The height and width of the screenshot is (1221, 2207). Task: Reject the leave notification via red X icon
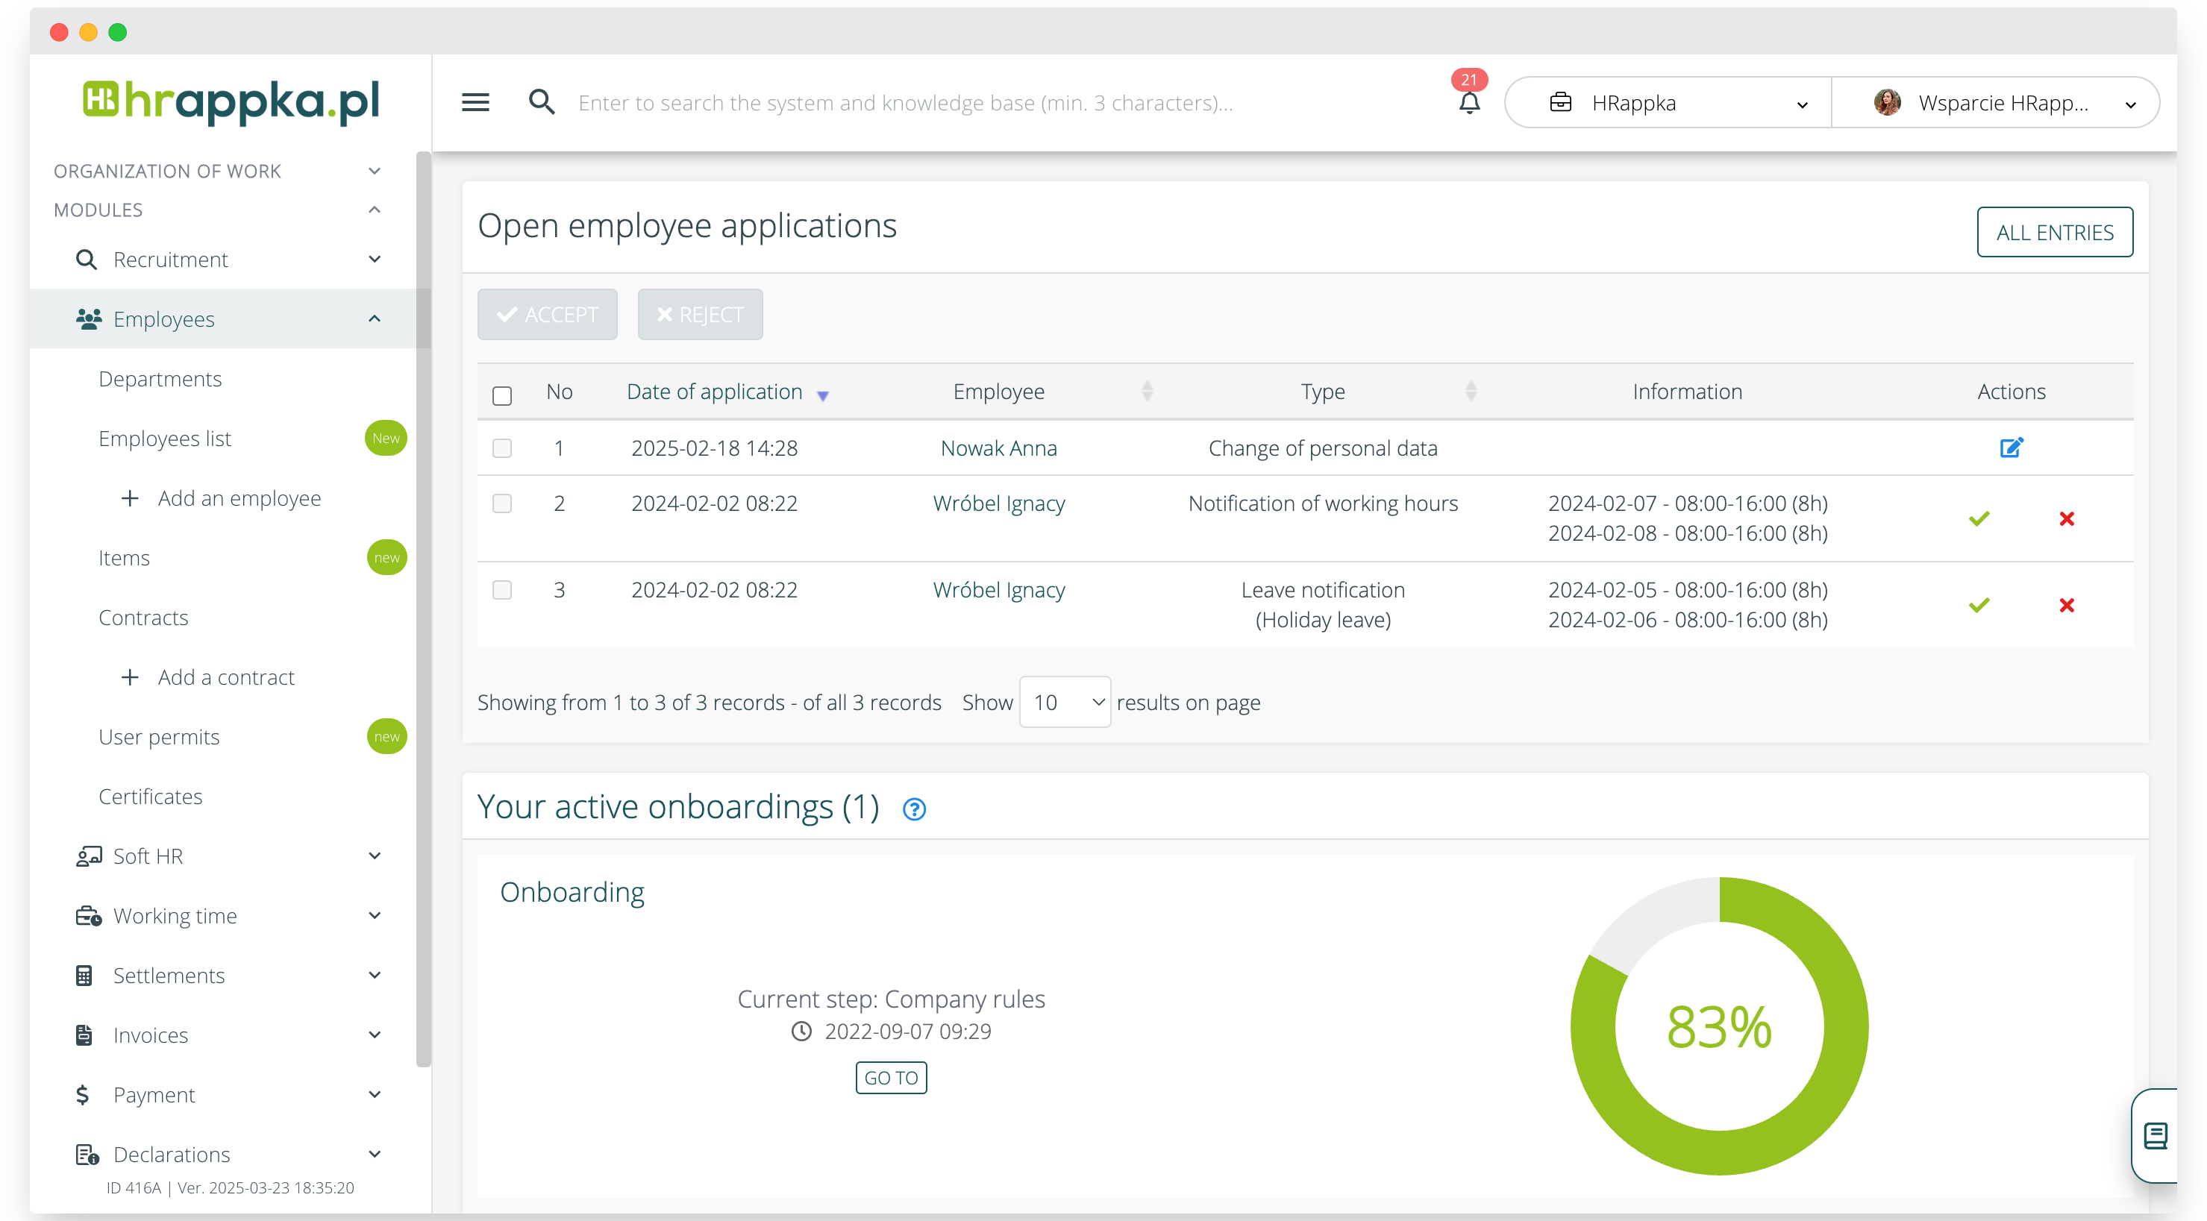point(2067,604)
